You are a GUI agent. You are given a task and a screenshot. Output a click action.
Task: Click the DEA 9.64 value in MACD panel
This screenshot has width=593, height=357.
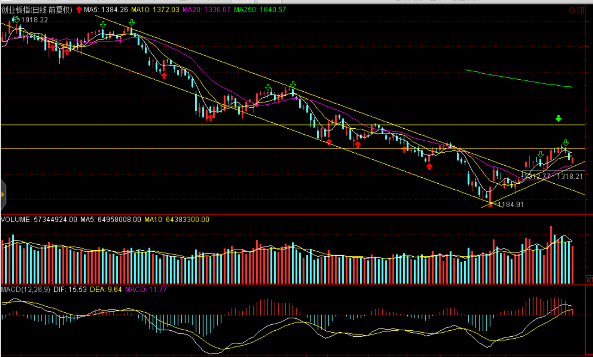106,289
